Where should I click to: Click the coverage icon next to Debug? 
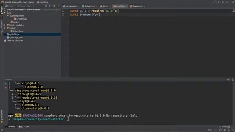227,2
